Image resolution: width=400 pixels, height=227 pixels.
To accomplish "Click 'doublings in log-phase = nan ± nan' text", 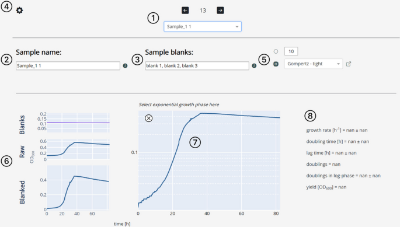I will tap(343, 176).
